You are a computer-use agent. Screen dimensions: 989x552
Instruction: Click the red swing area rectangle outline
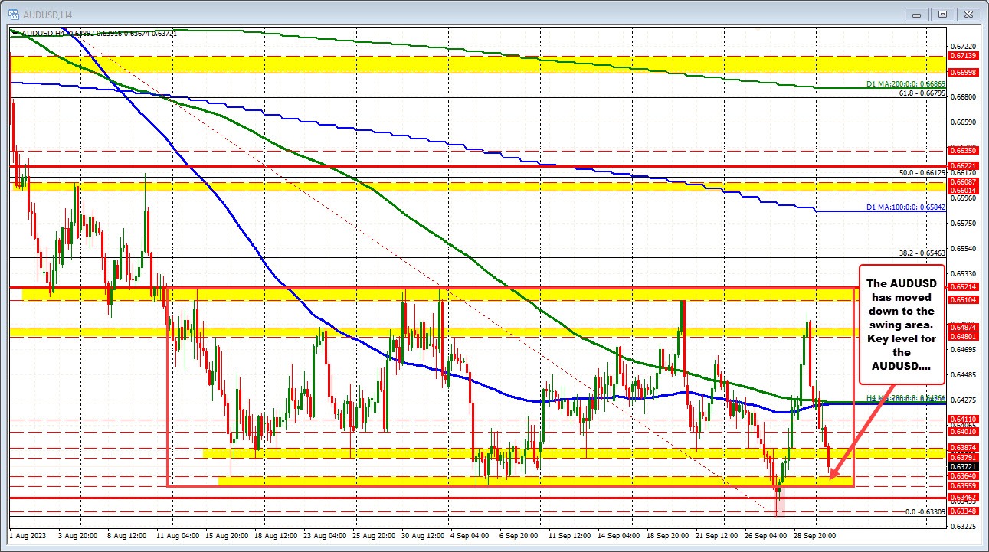point(169,383)
